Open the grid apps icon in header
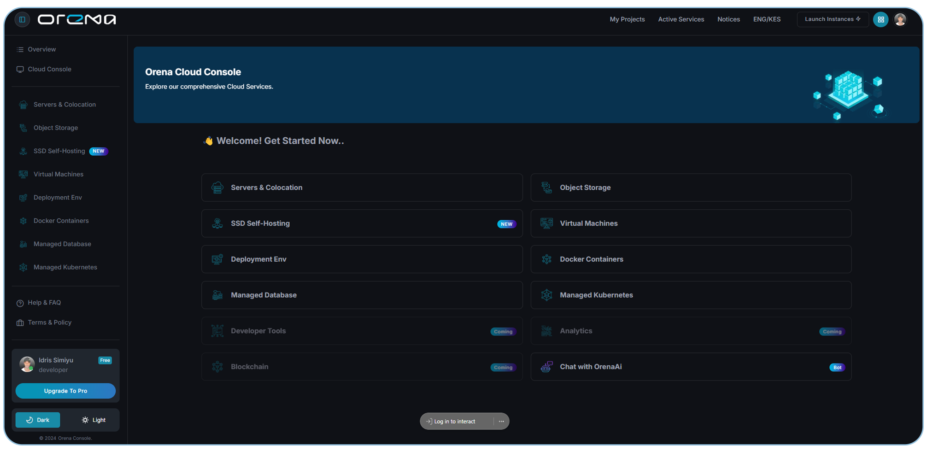927x452 pixels. [x=880, y=19]
